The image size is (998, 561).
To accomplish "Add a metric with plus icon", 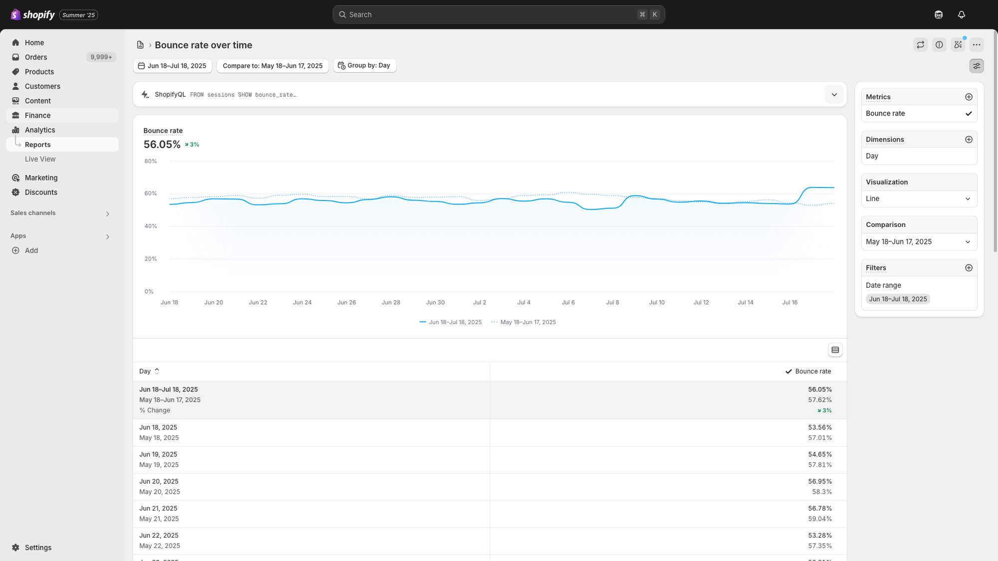I will click(x=969, y=97).
